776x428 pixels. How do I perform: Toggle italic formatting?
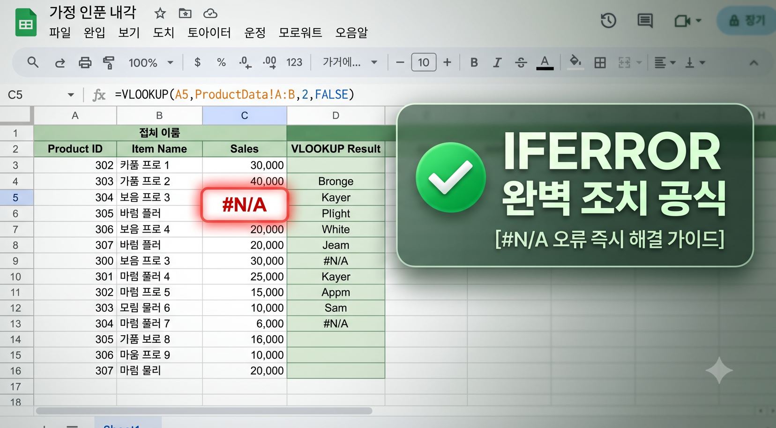point(497,62)
